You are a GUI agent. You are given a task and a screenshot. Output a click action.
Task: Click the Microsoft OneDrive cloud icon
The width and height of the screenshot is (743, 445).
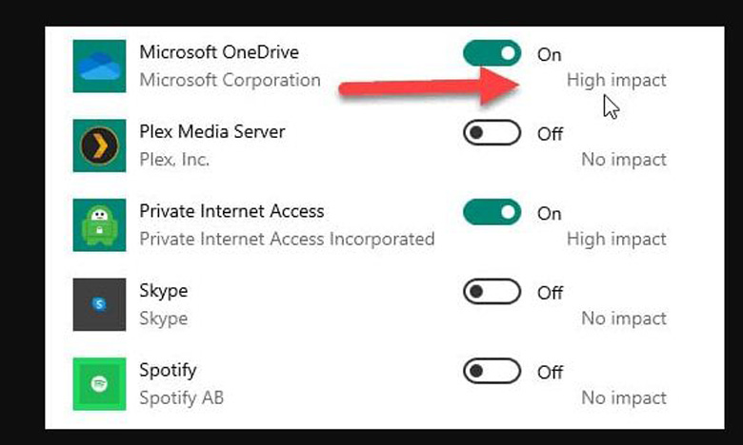tap(99, 67)
